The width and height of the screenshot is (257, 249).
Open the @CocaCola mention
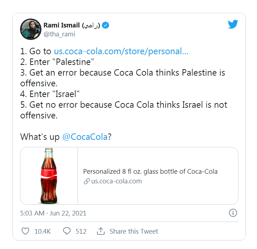pyautogui.click(x=85, y=137)
